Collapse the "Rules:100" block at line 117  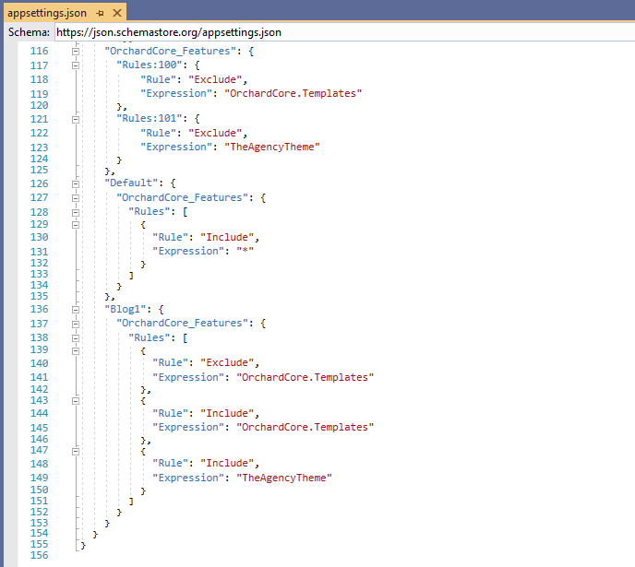[x=76, y=65]
